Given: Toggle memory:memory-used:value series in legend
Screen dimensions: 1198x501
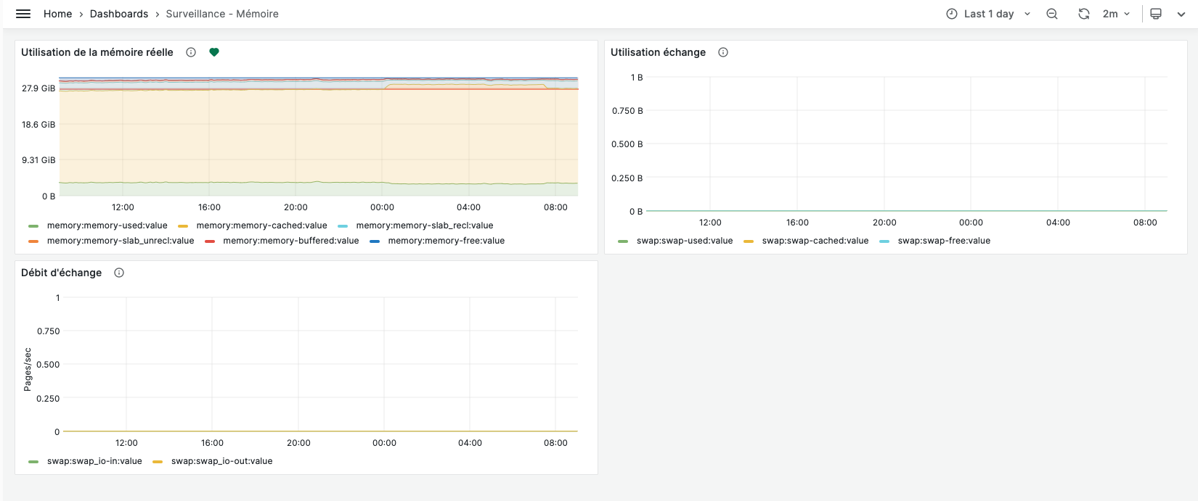Looking at the screenshot, I should click(107, 225).
